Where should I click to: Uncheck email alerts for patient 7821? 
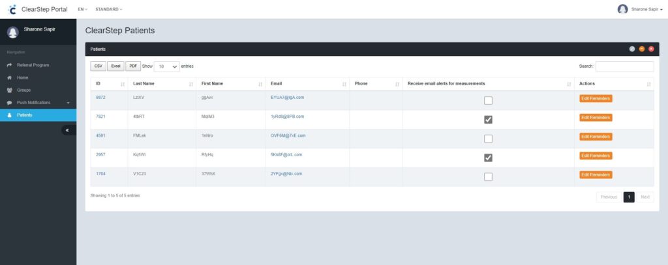[x=488, y=120]
